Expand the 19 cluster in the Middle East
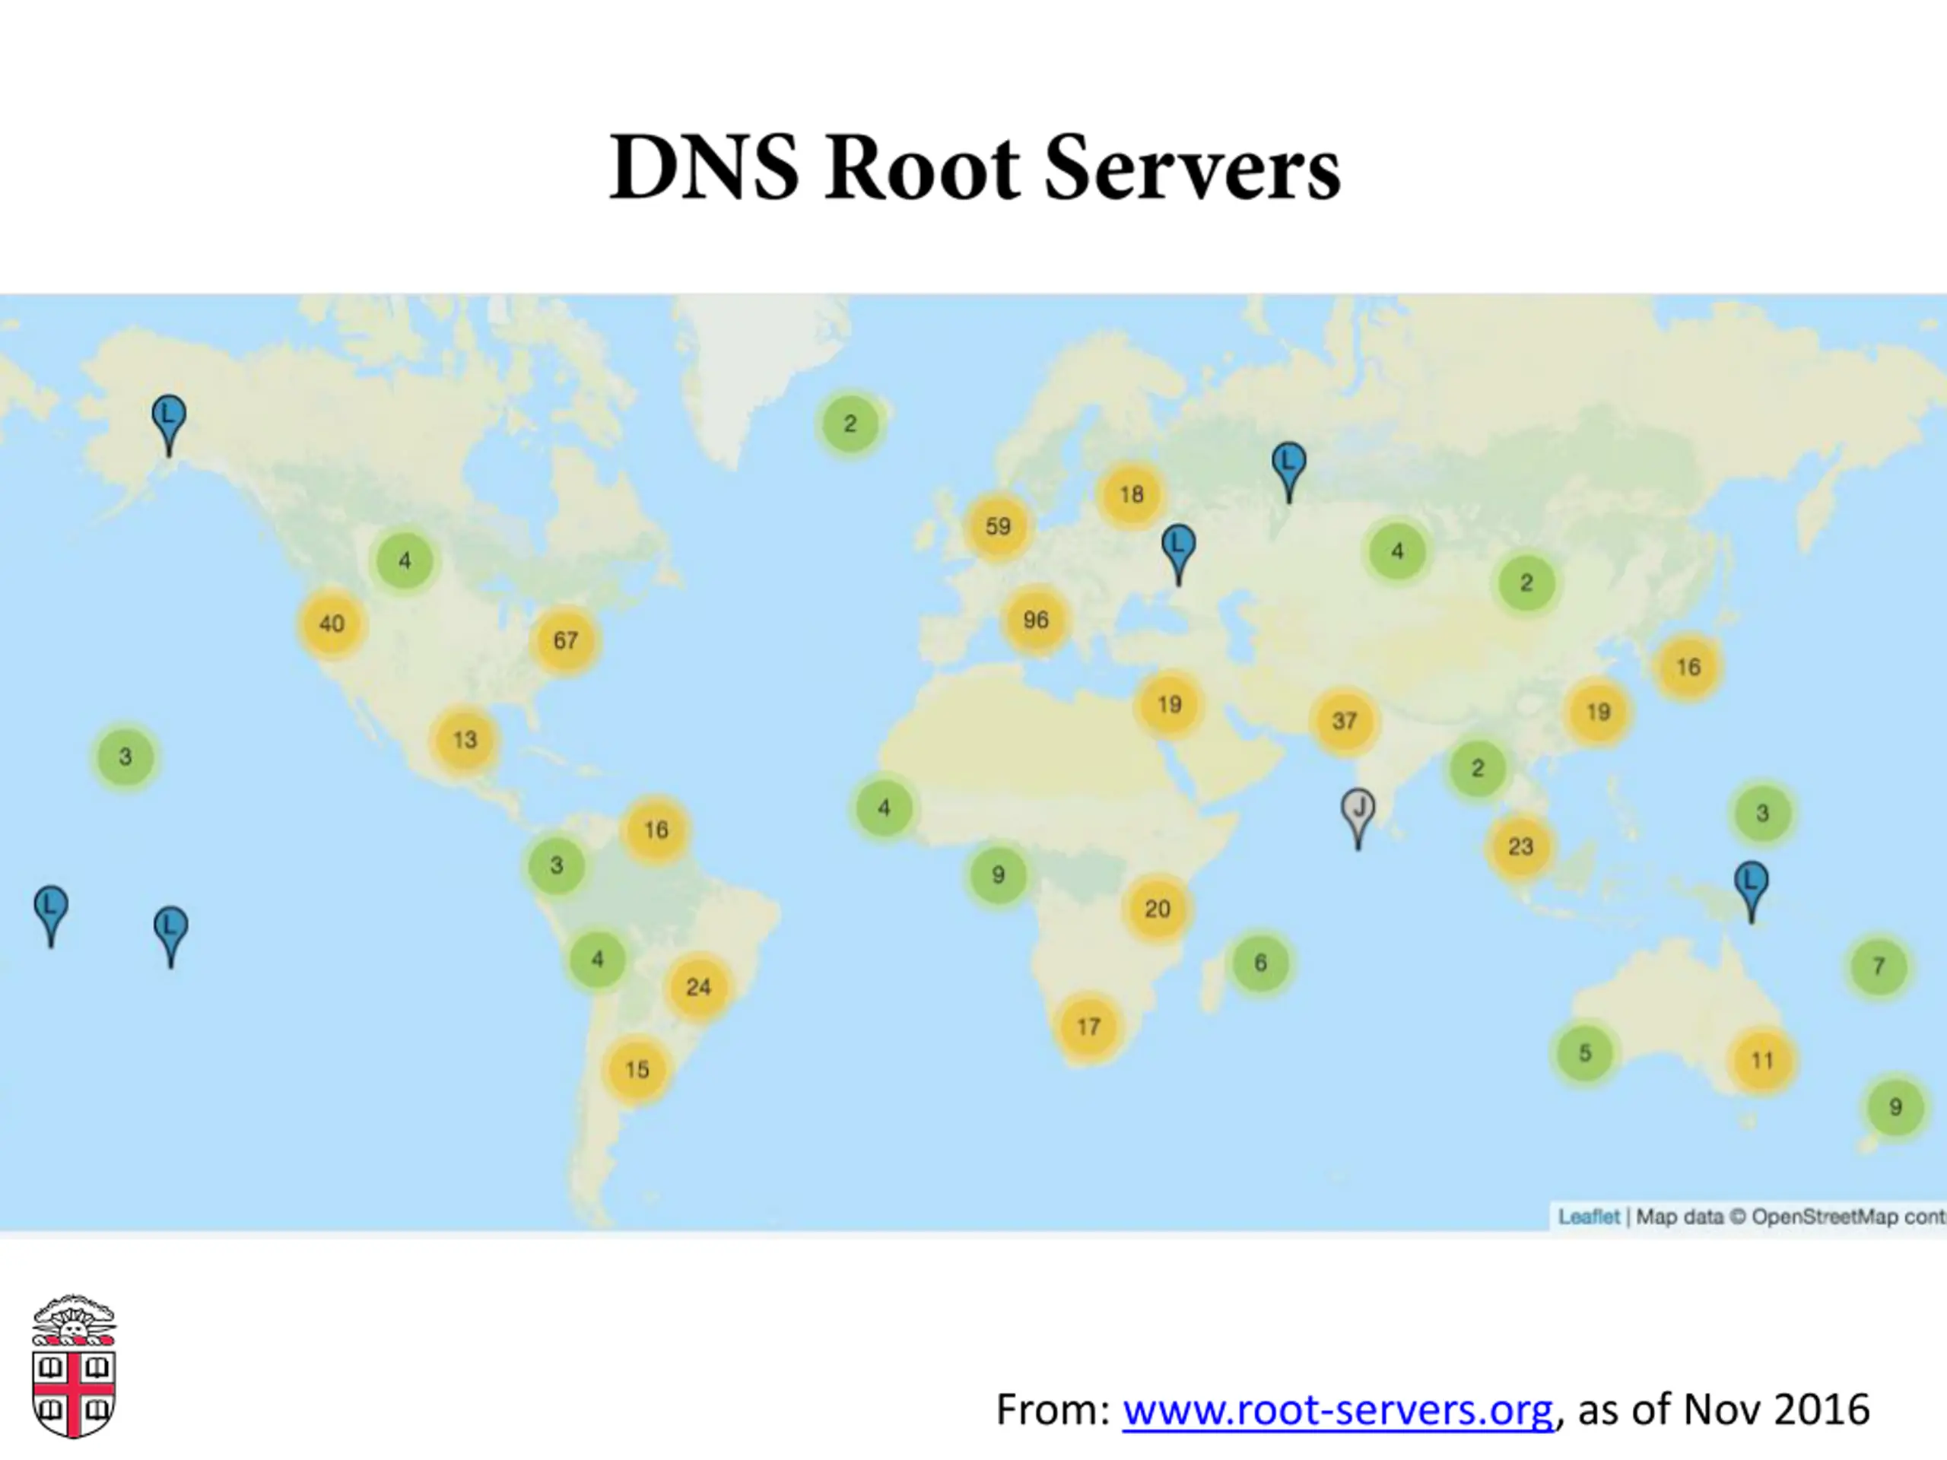The width and height of the screenshot is (1947, 1460). pos(1169,705)
